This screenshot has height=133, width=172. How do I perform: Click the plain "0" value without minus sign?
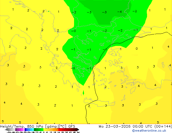(x=136, y=49)
